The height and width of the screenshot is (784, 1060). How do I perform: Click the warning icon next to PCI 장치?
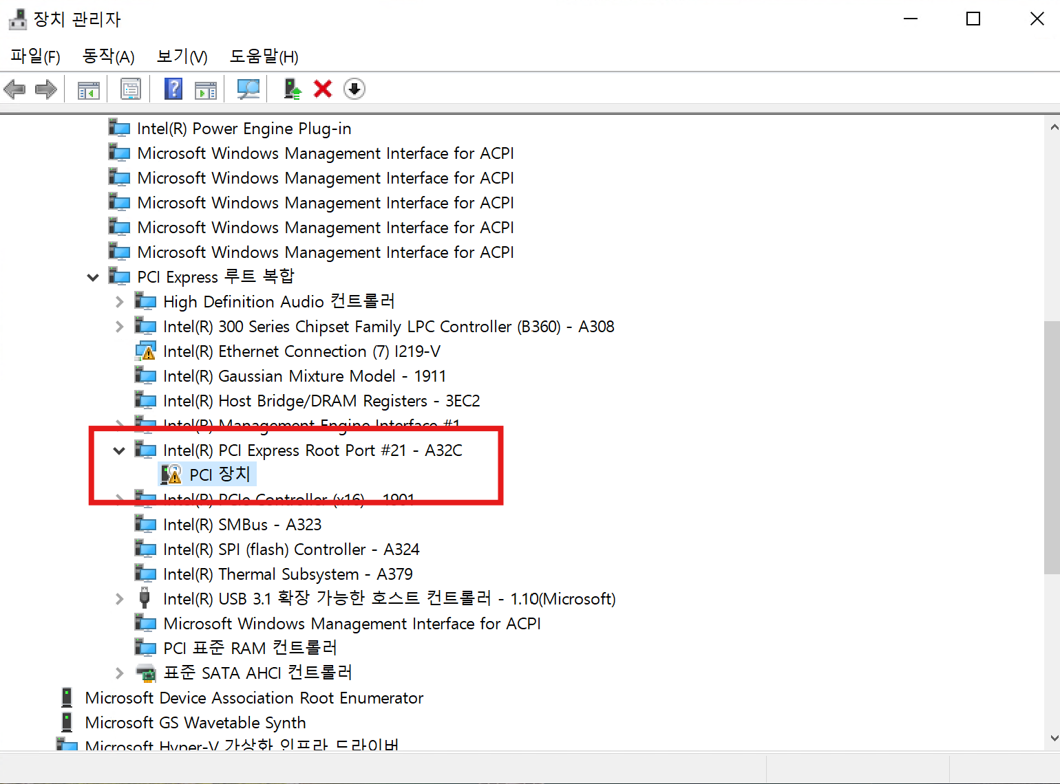[171, 474]
